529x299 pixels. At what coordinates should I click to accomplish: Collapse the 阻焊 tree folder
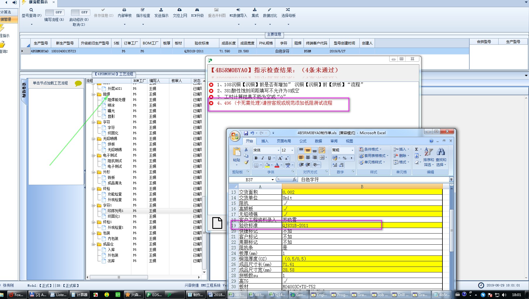(93, 94)
